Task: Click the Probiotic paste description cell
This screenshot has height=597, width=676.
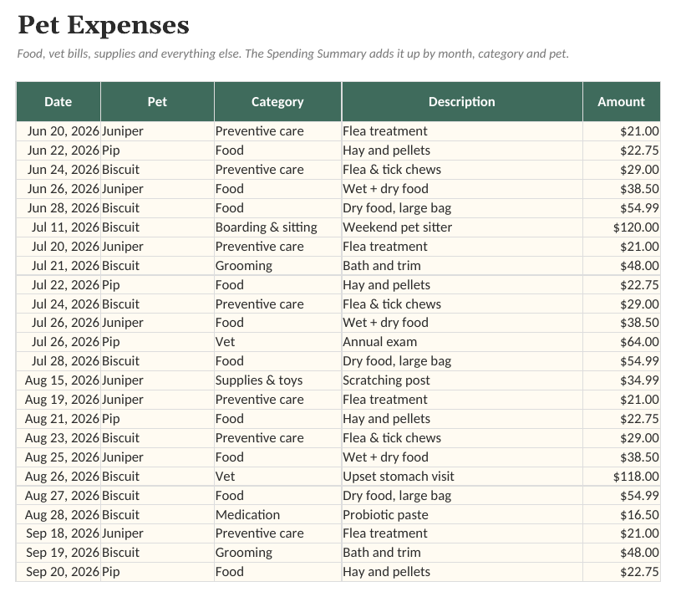Action: coord(462,515)
